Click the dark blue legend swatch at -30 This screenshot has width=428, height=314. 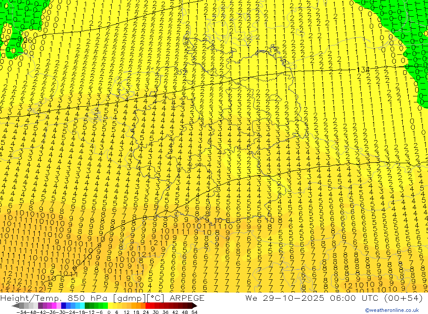(64, 306)
